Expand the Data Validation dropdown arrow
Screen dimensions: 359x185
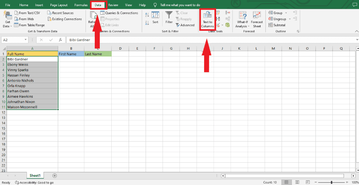(x=222, y=25)
